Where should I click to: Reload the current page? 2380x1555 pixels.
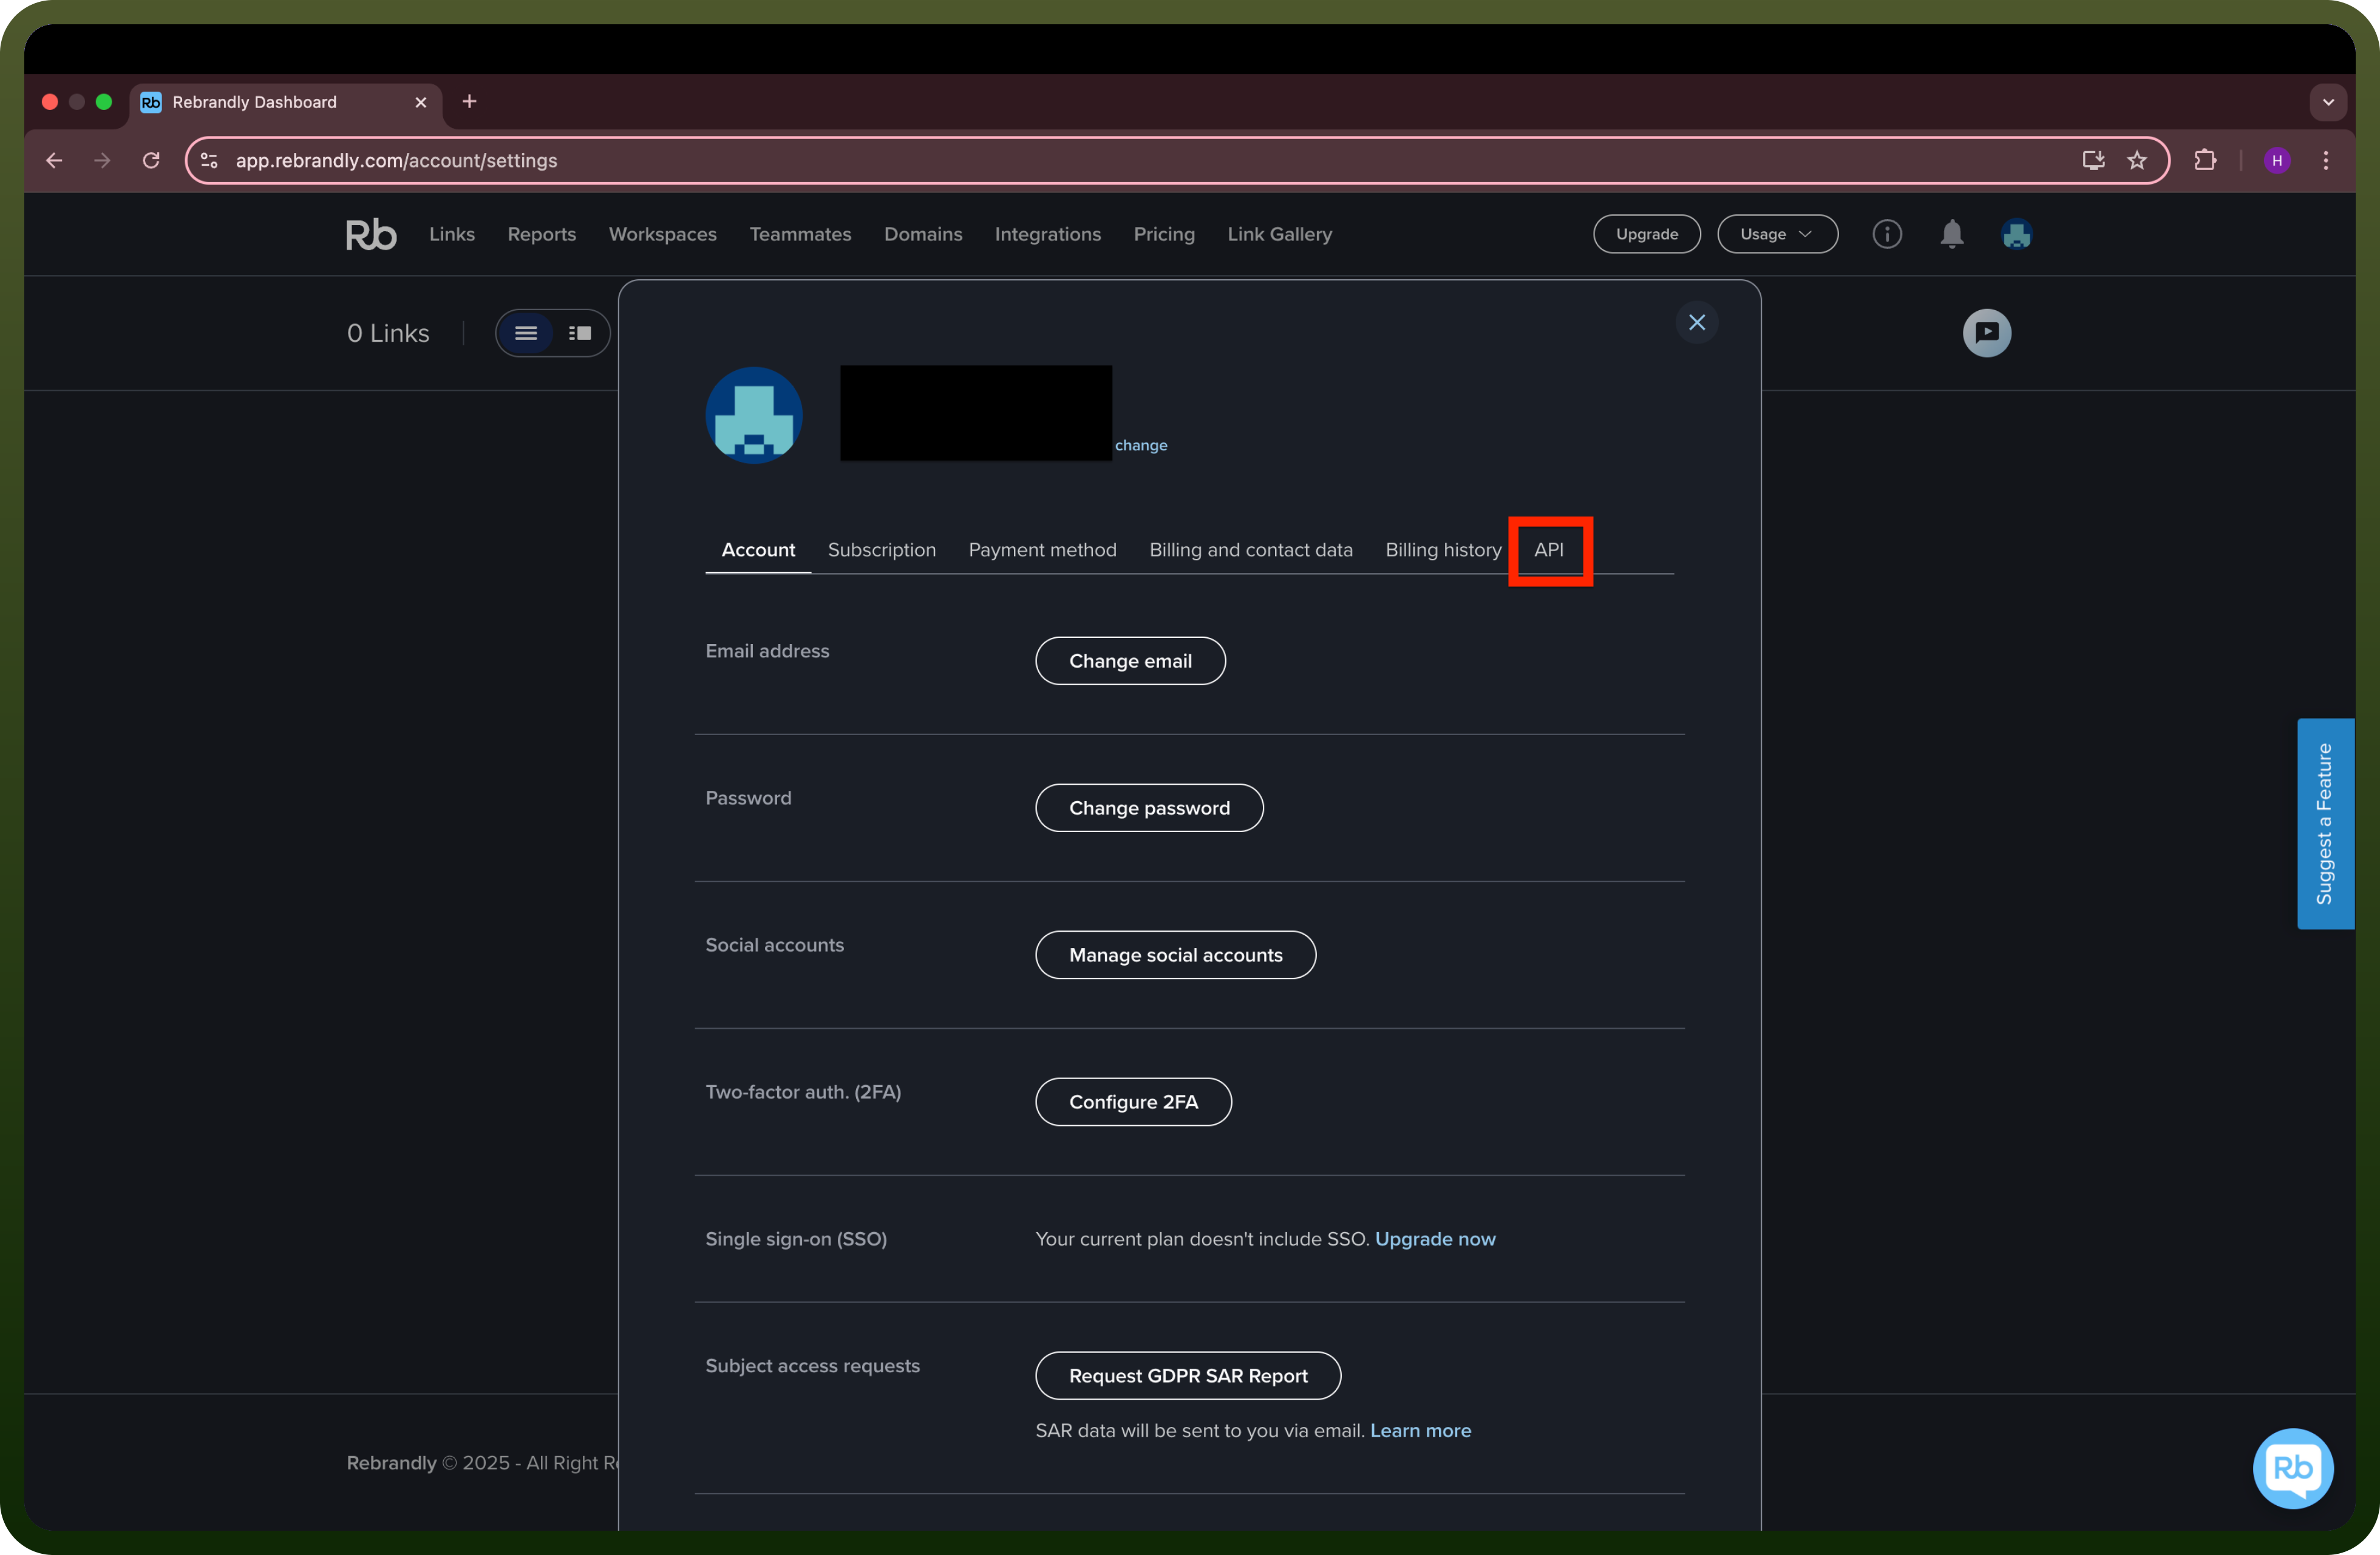[x=151, y=160]
